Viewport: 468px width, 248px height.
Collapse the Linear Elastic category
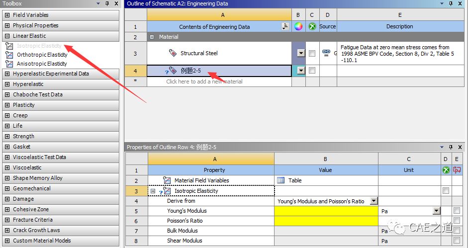pos(7,36)
